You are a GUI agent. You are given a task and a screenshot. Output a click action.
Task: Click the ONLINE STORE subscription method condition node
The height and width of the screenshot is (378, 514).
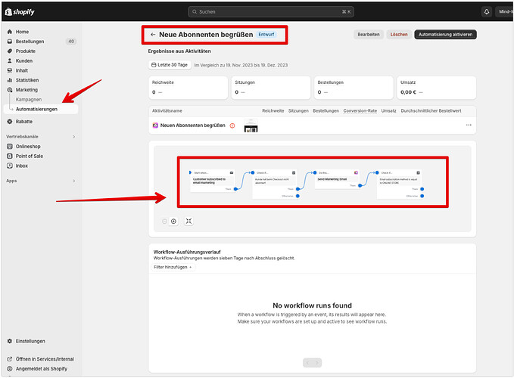pyautogui.click(x=399, y=184)
